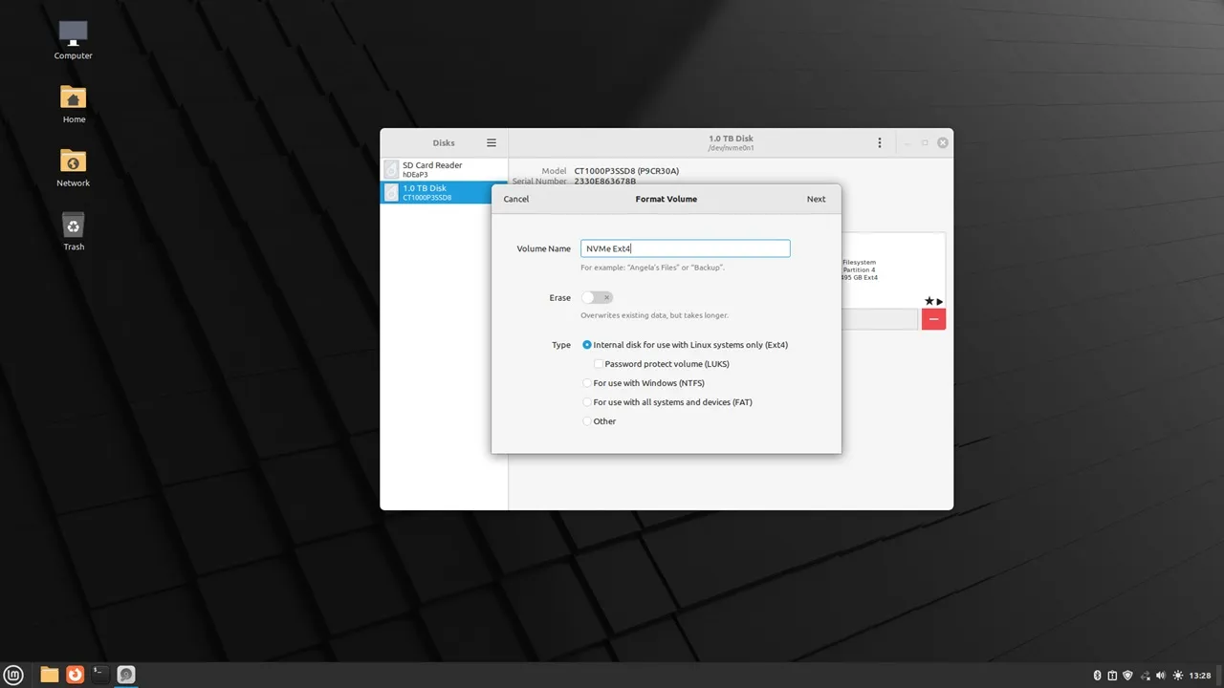
Task: Launch Firefox from the taskbar
Action: tap(75, 675)
